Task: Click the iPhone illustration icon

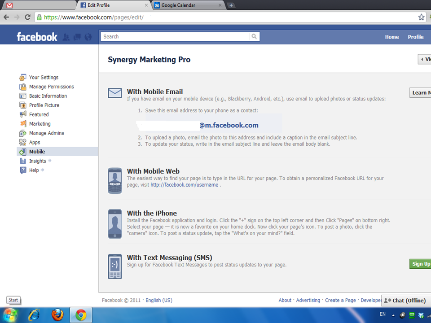Action: coord(115,224)
